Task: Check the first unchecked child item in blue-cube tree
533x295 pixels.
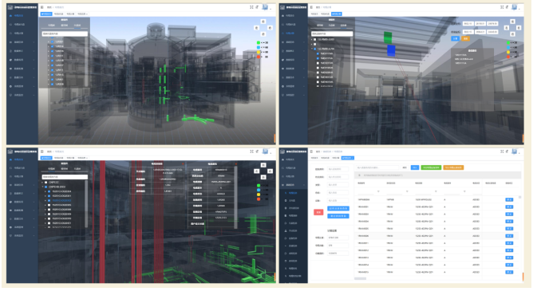Action: 318,63
